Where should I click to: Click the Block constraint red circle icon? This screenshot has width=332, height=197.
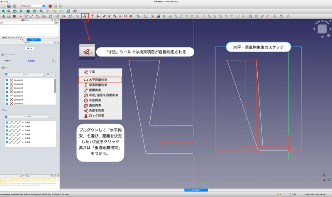point(131,16)
